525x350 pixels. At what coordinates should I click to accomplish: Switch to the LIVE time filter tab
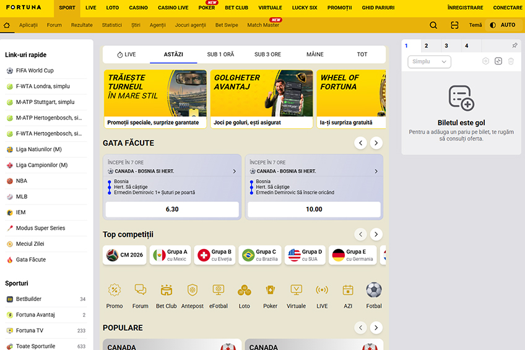click(x=126, y=55)
